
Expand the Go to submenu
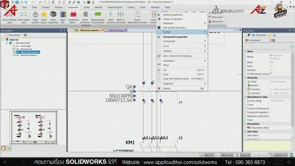pos(182,46)
